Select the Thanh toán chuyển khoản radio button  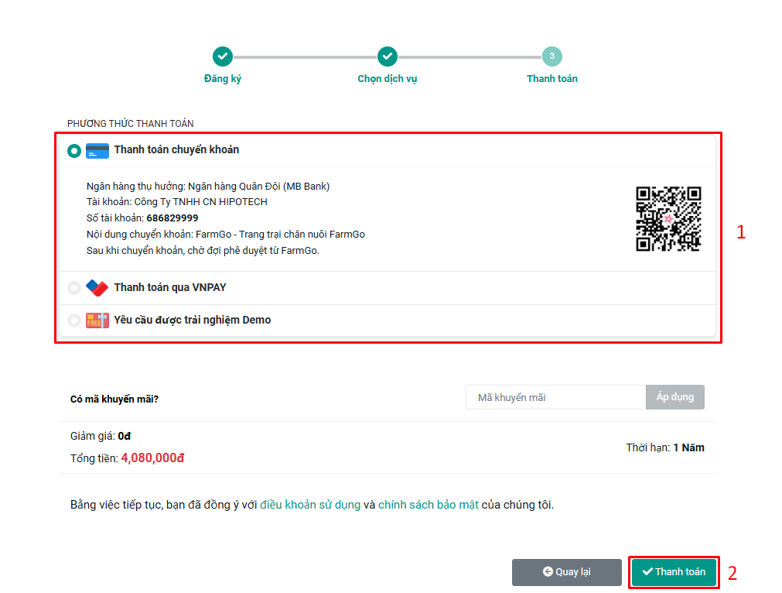click(74, 151)
